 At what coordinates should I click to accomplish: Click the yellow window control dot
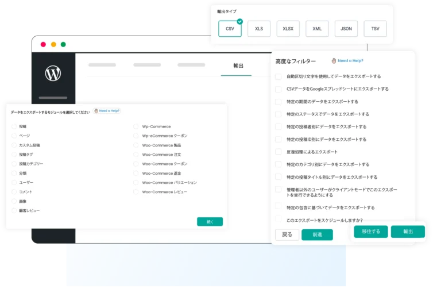(x=53, y=44)
